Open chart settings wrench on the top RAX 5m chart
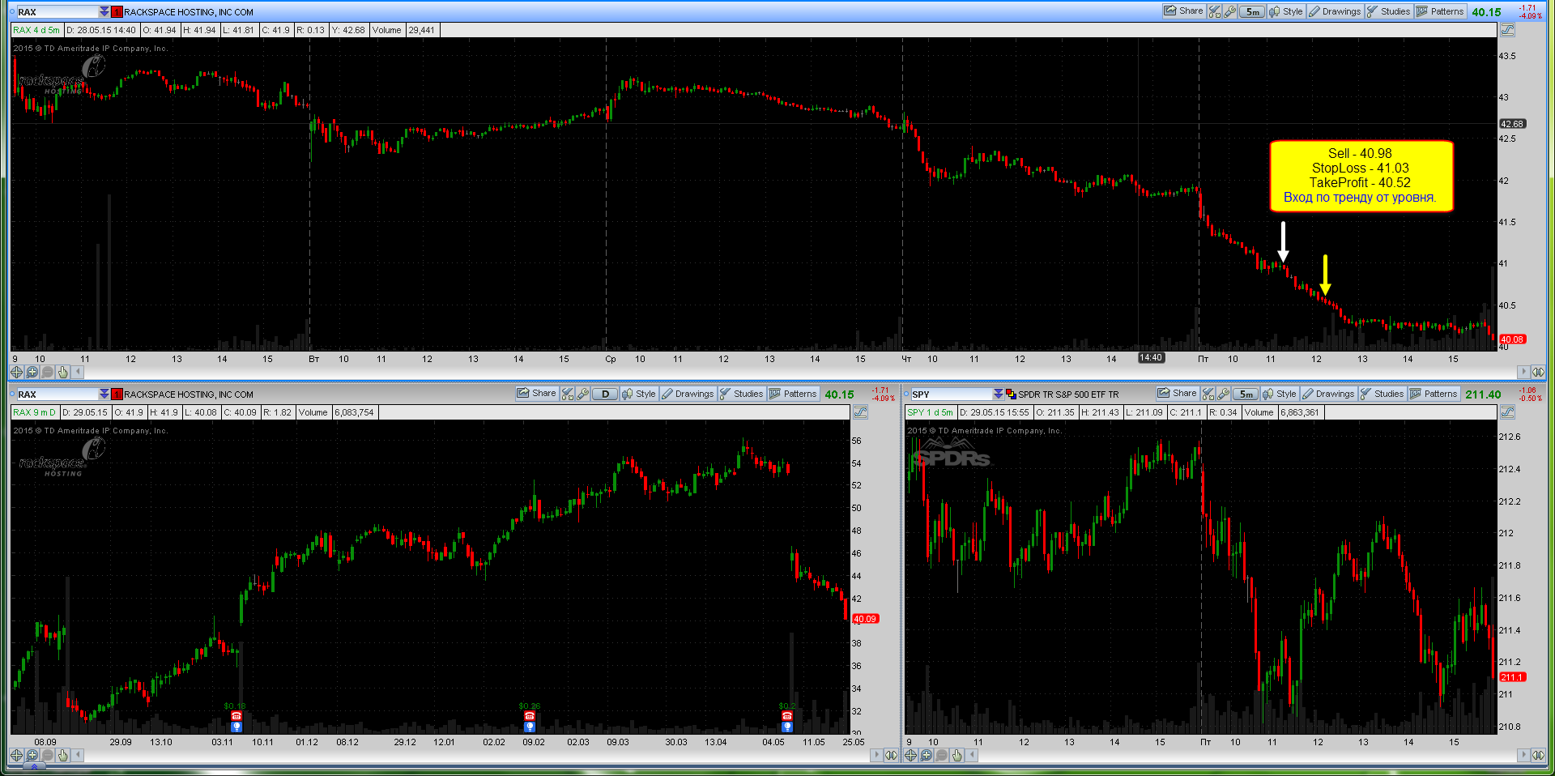 (1229, 11)
